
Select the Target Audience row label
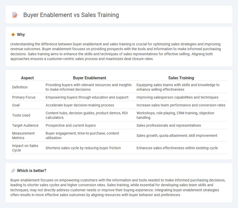[25, 125]
